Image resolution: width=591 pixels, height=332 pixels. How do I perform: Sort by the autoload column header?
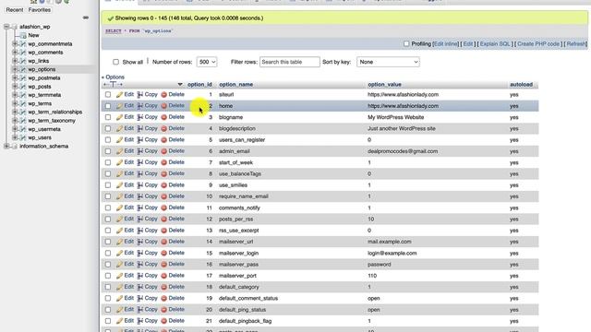521,84
